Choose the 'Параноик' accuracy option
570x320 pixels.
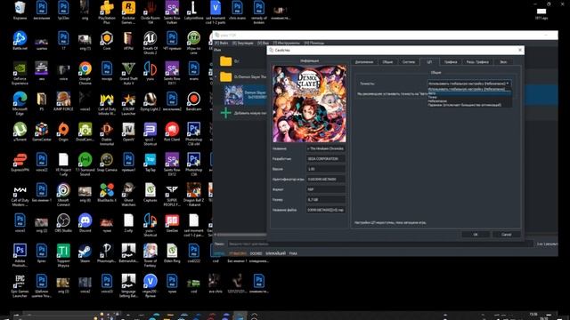click(469, 105)
